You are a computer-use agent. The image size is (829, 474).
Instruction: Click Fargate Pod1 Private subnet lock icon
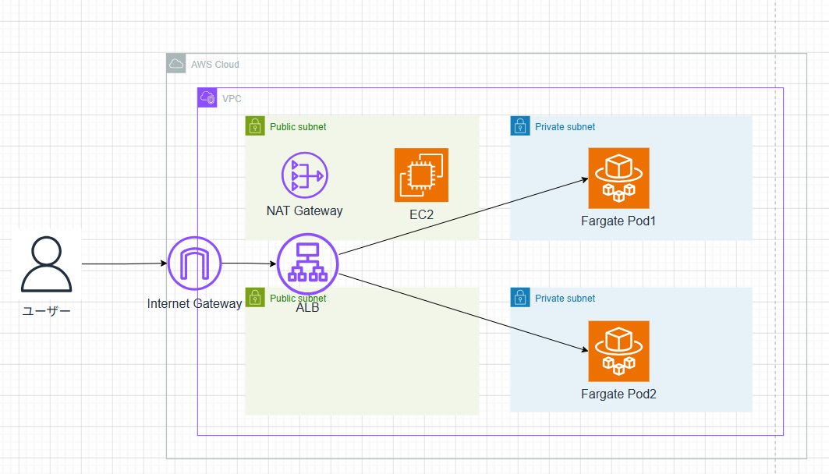(x=520, y=126)
